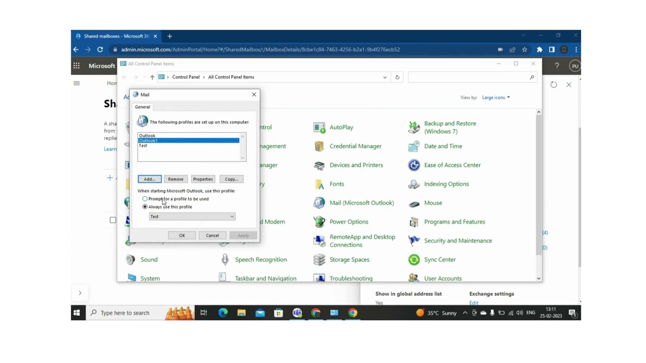Click Control Panel up-arrow navigation button

click(x=152, y=77)
